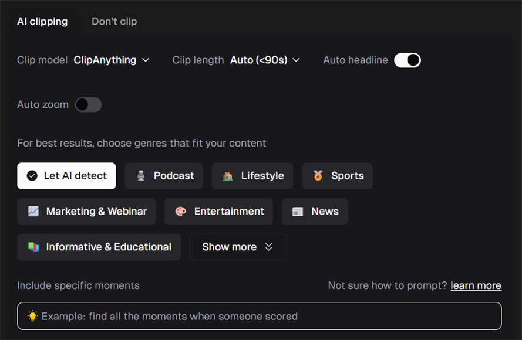Click the Include specific moments prompt field
This screenshot has width=522, height=340.
click(x=260, y=316)
